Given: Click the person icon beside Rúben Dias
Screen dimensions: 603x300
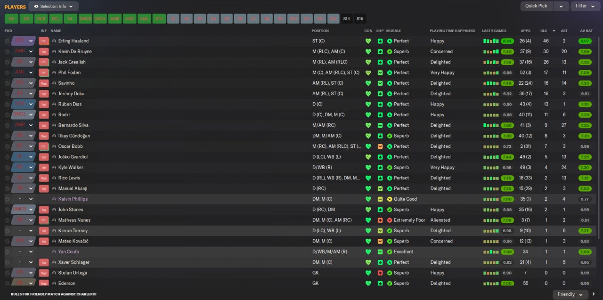Looking at the screenshot, I should tap(54, 104).
